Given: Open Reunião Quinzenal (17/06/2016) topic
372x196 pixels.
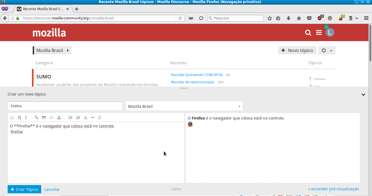Looking at the screenshot, I should tap(197, 75).
